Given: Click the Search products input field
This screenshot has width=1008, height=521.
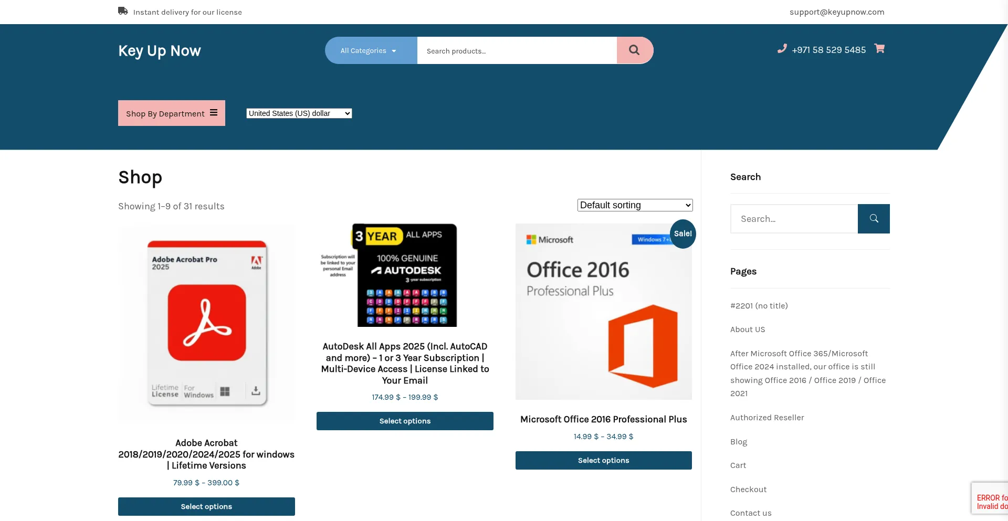Looking at the screenshot, I should (x=517, y=51).
